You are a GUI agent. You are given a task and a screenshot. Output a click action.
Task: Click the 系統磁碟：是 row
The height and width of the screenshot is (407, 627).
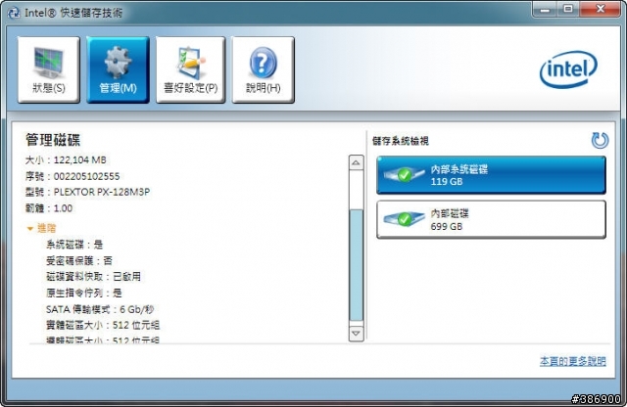tap(74, 245)
